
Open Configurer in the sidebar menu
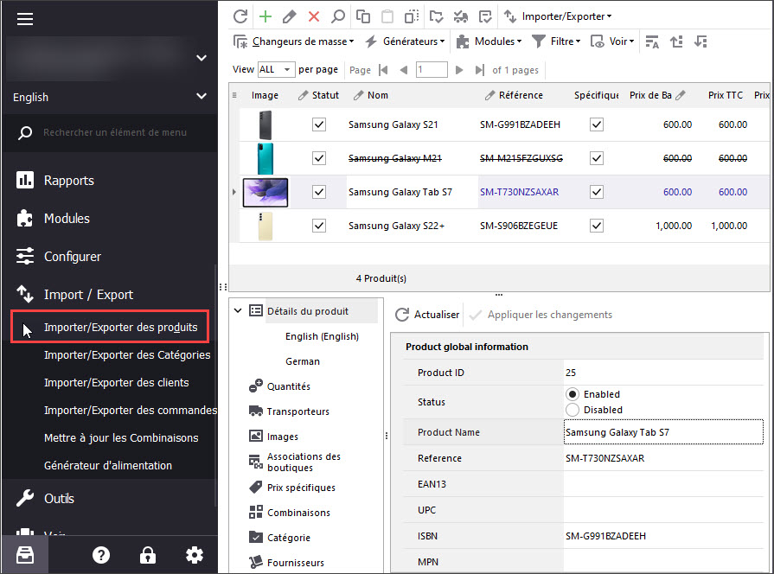(72, 257)
